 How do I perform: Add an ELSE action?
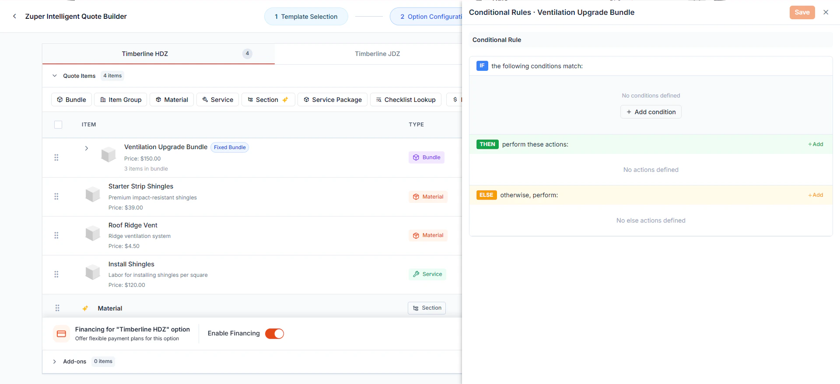(815, 195)
